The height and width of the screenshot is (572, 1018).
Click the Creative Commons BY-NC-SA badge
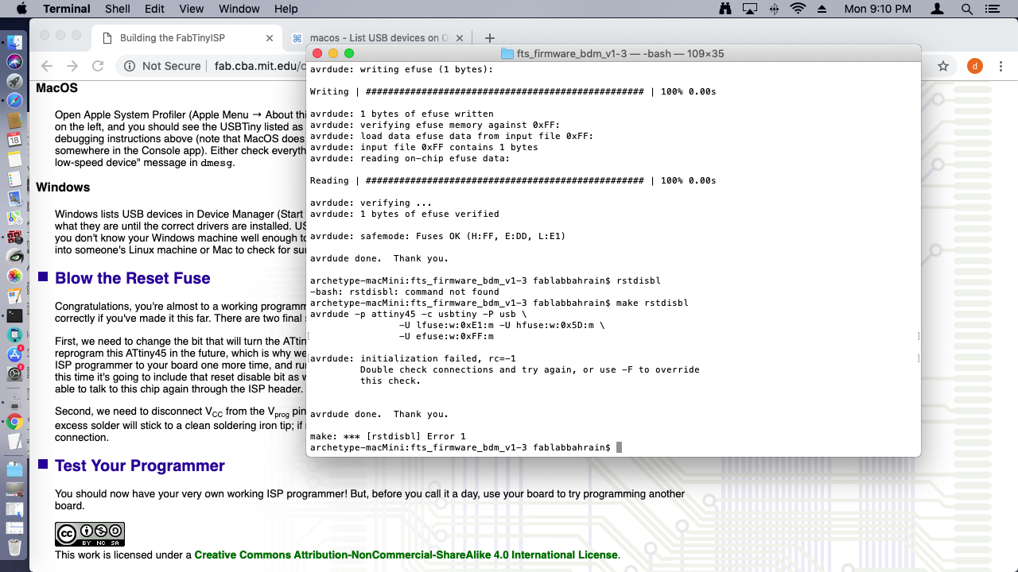tap(90, 534)
